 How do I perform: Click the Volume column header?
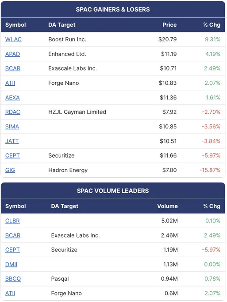tap(167, 206)
